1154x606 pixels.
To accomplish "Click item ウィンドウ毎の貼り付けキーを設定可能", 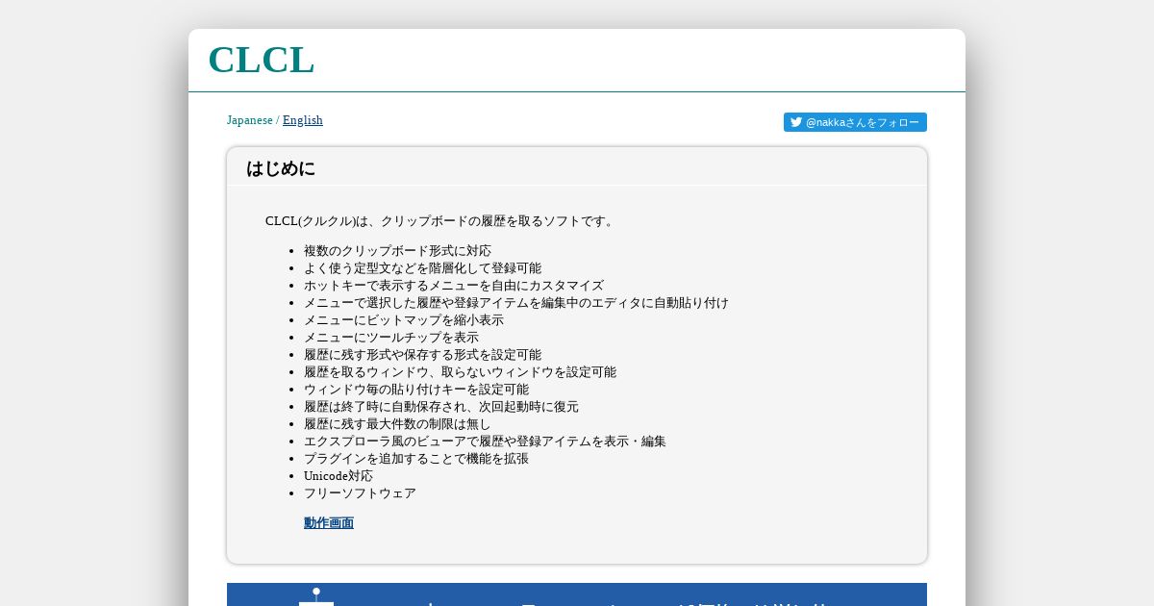I will 416,390.
